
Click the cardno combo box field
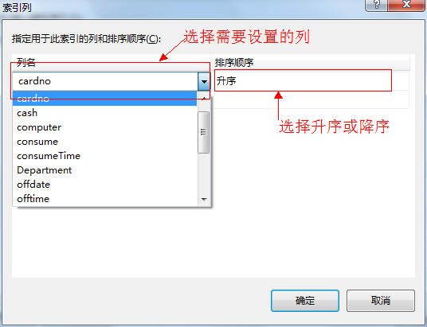[105, 81]
